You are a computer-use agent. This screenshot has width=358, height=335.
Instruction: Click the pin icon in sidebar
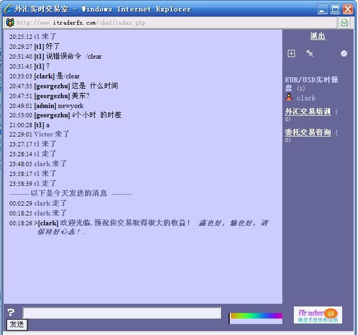[310, 53]
